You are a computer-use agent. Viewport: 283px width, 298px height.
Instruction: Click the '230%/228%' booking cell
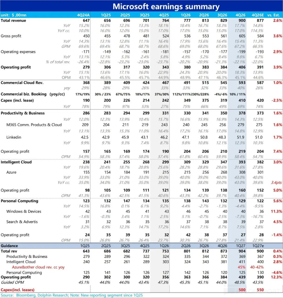[x=200, y=94]
